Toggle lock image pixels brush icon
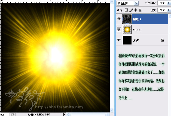 [x=131, y=10]
